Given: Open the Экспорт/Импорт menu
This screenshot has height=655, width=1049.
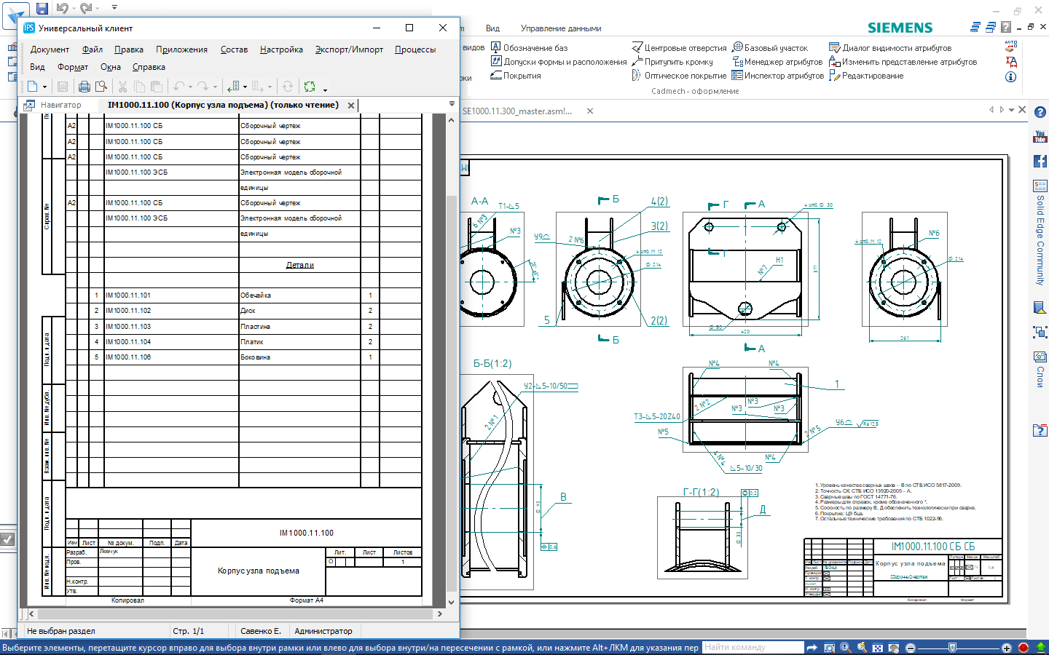Looking at the screenshot, I should pos(349,49).
